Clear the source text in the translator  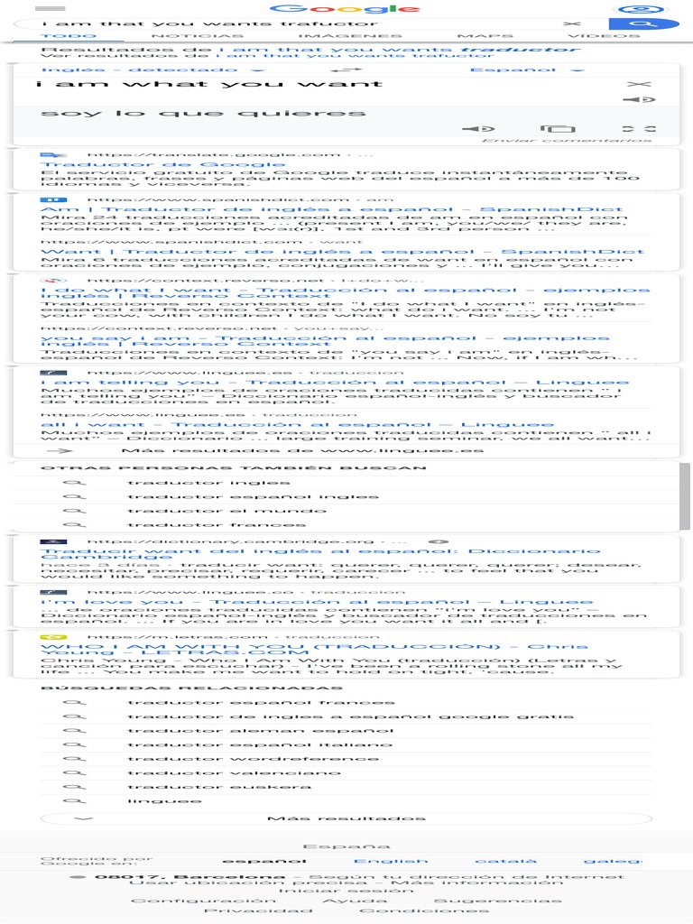click(x=640, y=84)
